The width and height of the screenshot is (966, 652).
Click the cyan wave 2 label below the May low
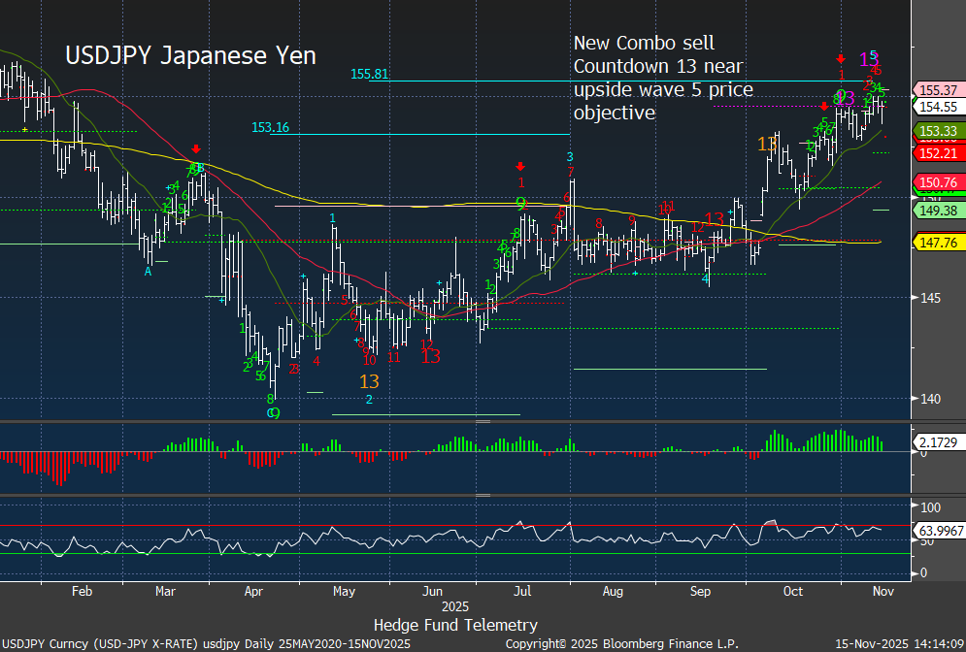pos(369,399)
